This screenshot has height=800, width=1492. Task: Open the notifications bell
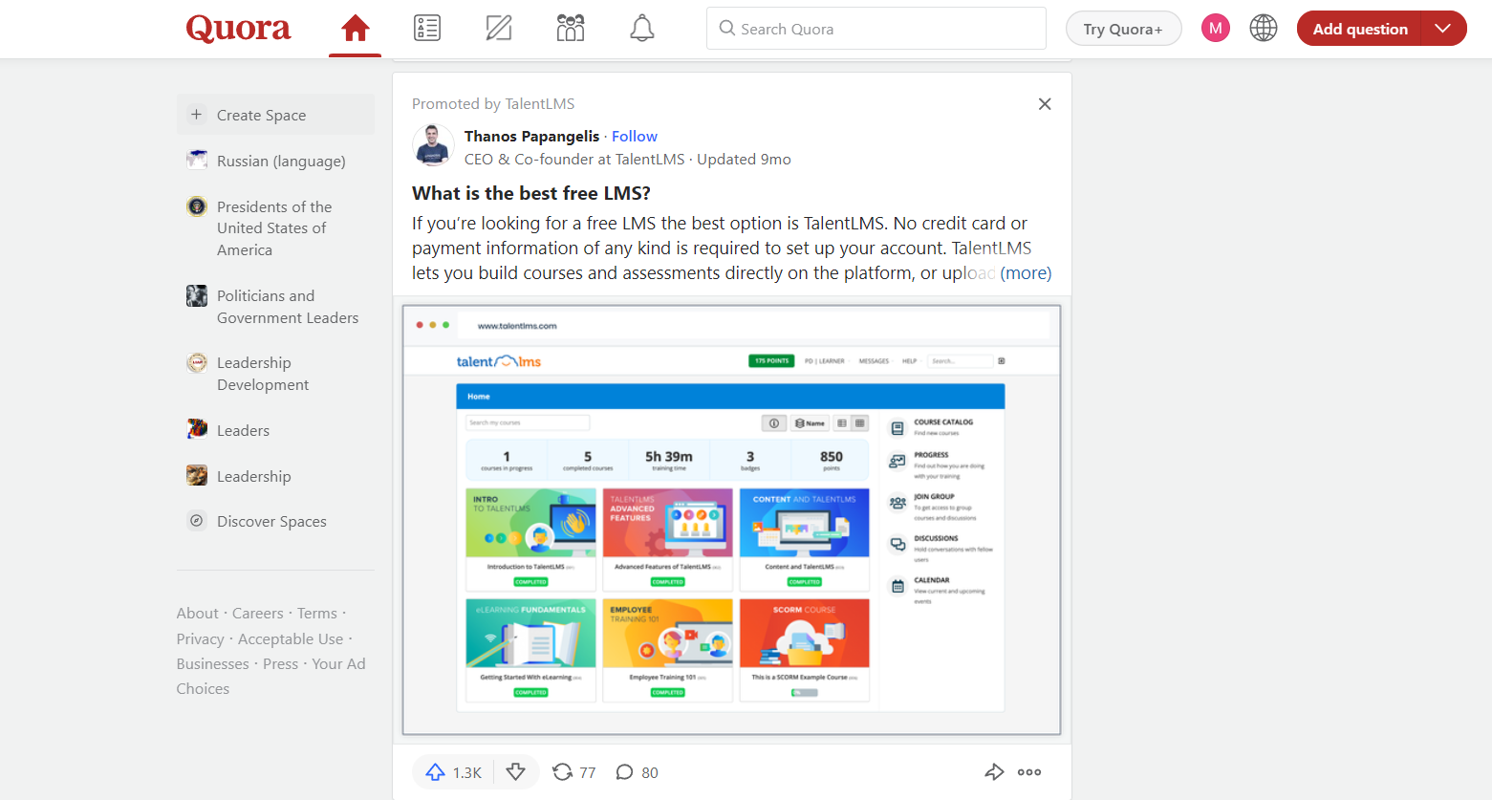[642, 29]
